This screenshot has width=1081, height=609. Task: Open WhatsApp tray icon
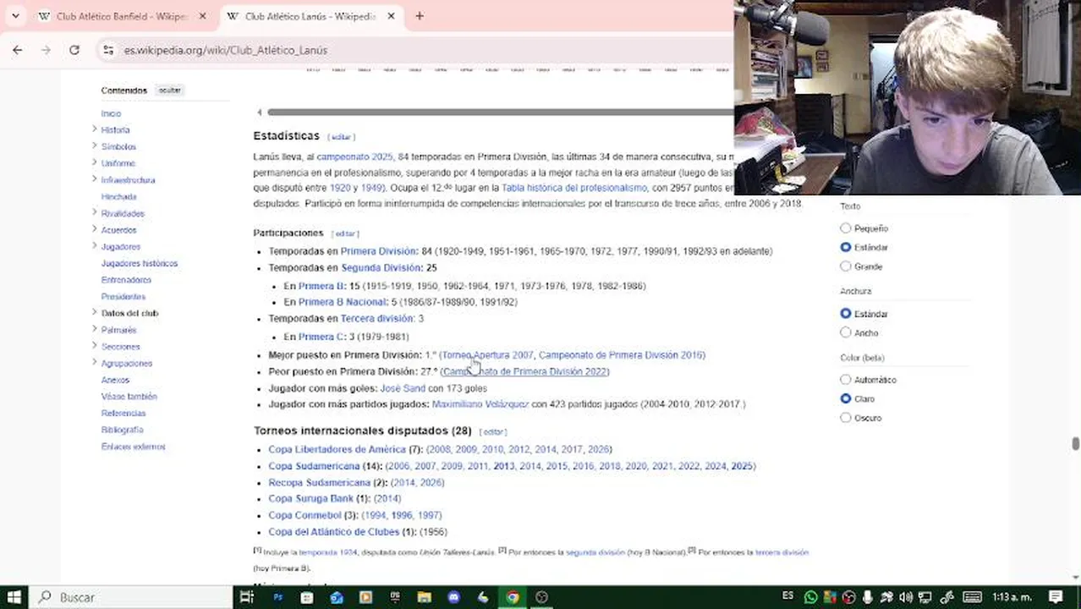(x=810, y=597)
